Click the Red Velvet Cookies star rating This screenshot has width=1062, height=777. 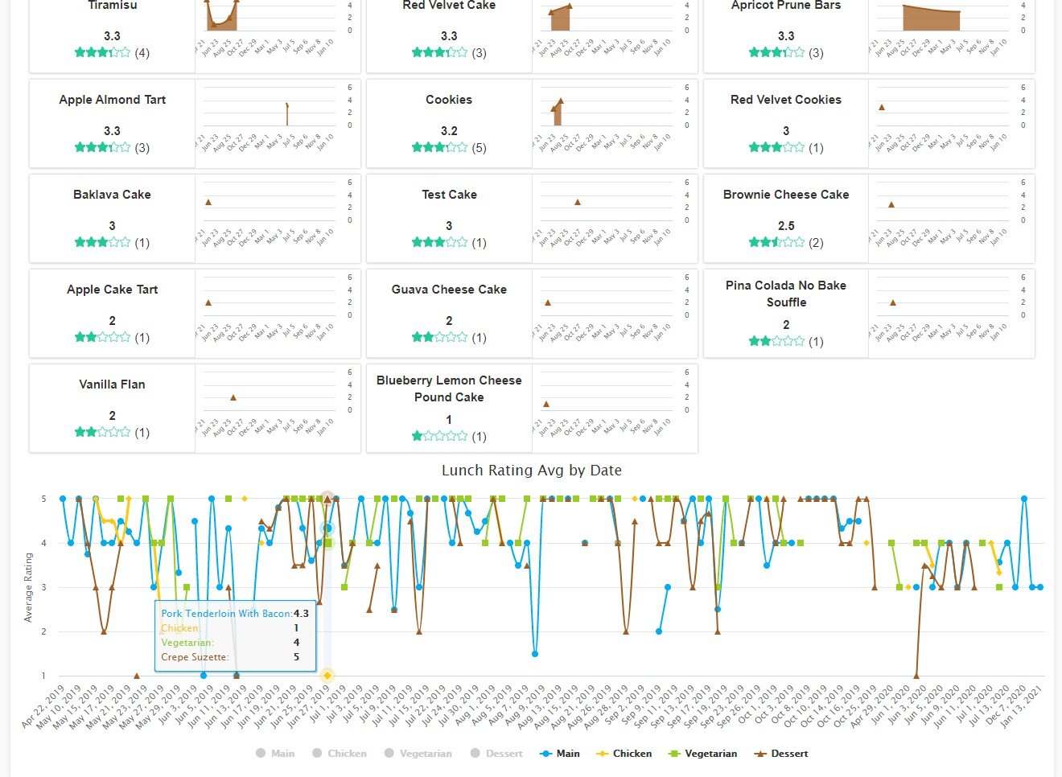776,147
